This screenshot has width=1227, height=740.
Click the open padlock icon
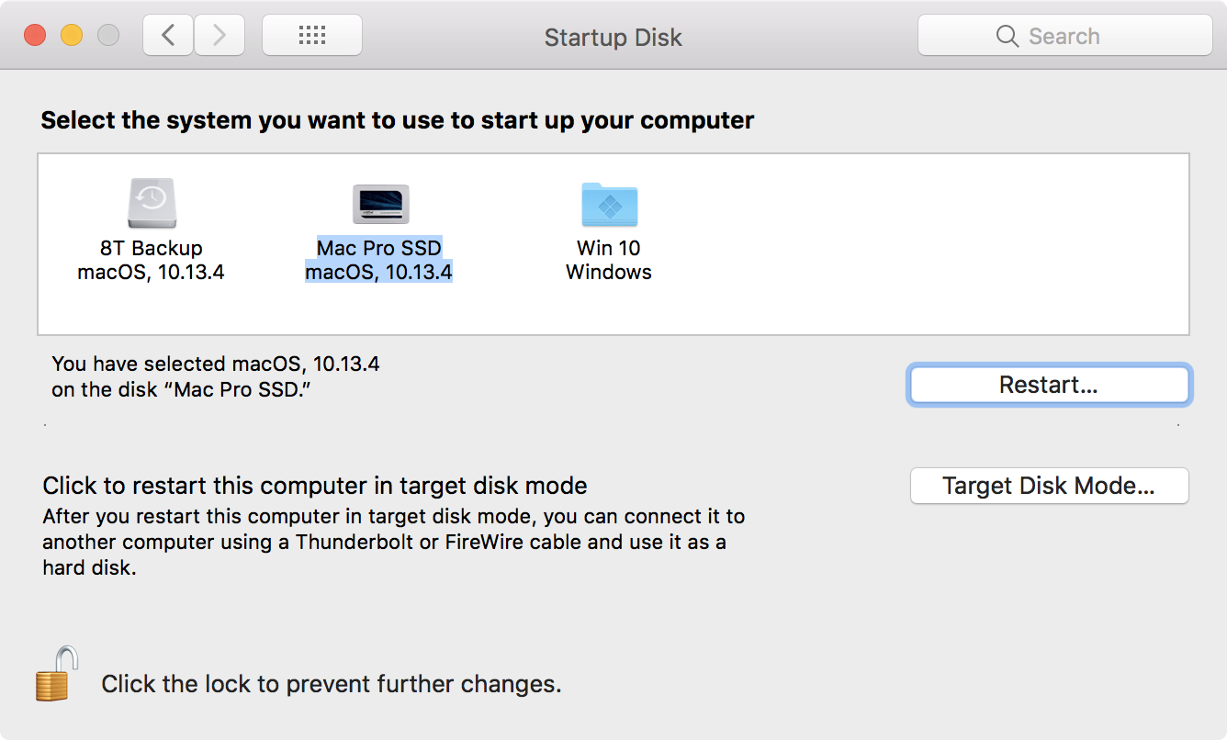[57, 674]
